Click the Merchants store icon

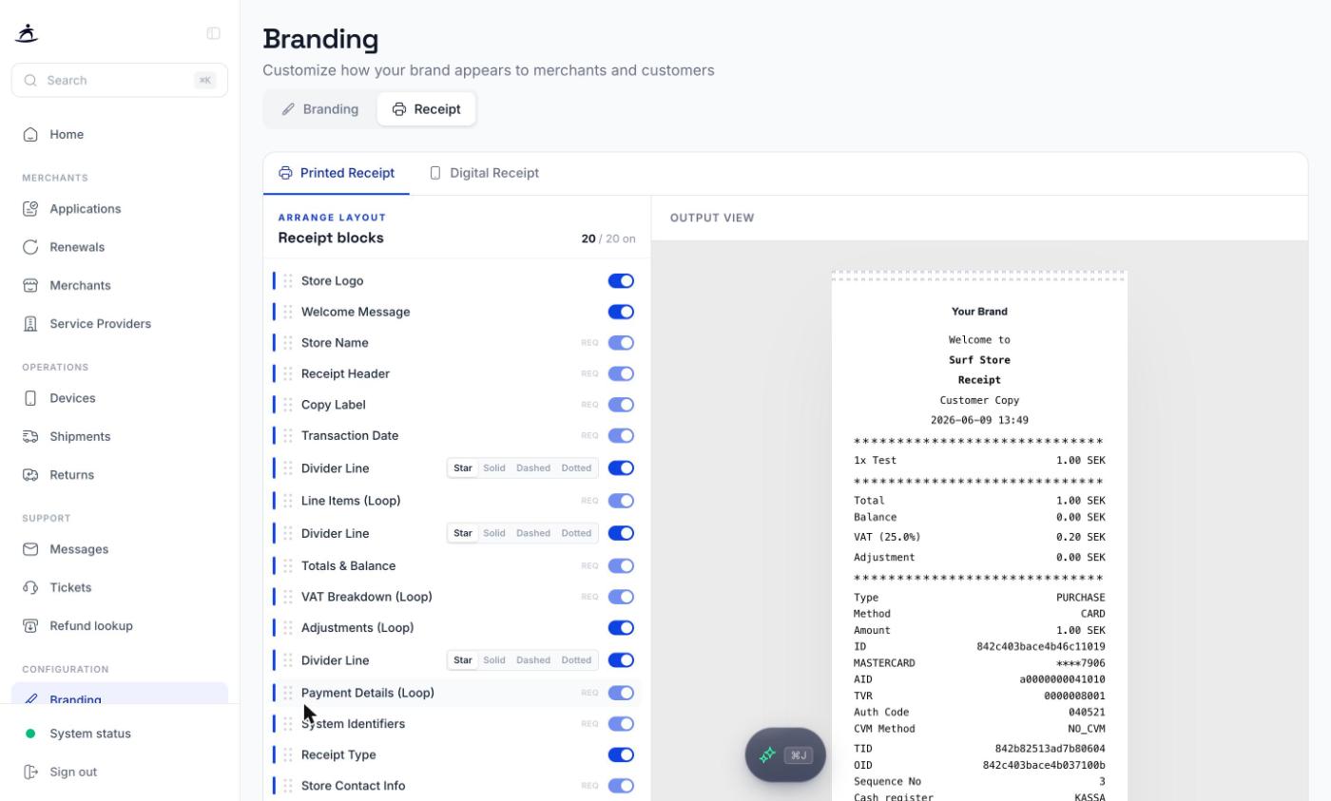30,285
